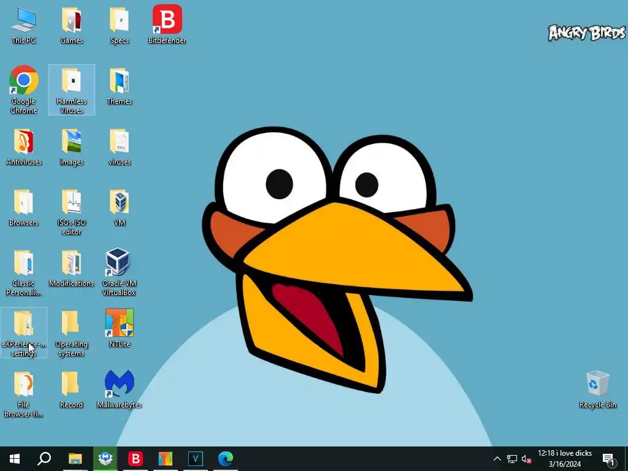628x471 pixels.
Task: Select the Games folder icon
Action: [x=72, y=26]
